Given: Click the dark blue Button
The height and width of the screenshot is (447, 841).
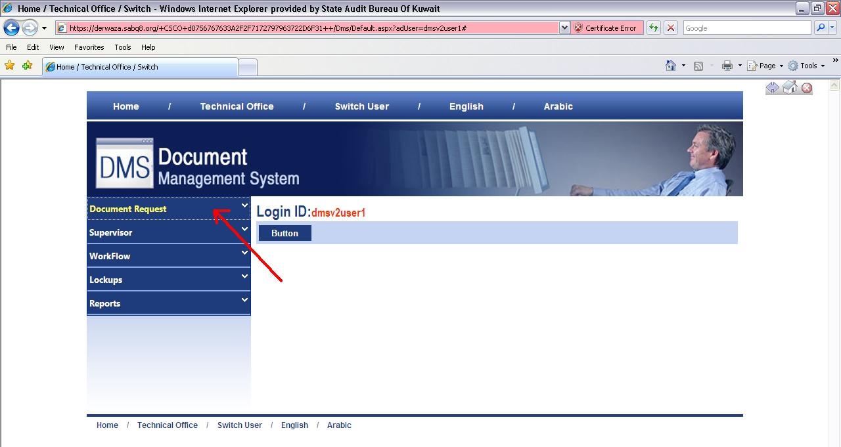Looking at the screenshot, I should [285, 233].
